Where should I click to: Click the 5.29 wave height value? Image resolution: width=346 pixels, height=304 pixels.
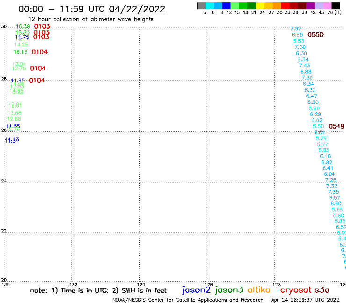(x=321, y=138)
